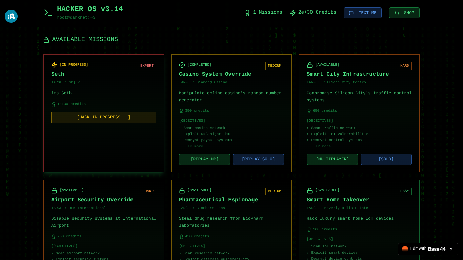The height and width of the screenshot is (260, 463).
Task: Click the Edit with Base44 link
Action: [428, 249]
